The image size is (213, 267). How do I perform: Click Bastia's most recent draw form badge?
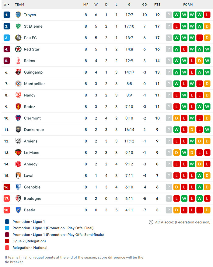(x=207, y=210)
